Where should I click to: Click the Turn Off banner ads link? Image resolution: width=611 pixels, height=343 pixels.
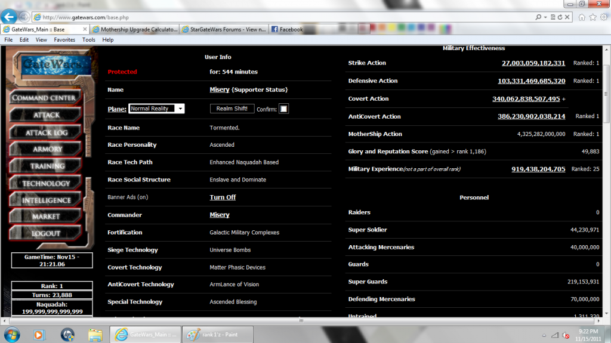coord(223,197)
